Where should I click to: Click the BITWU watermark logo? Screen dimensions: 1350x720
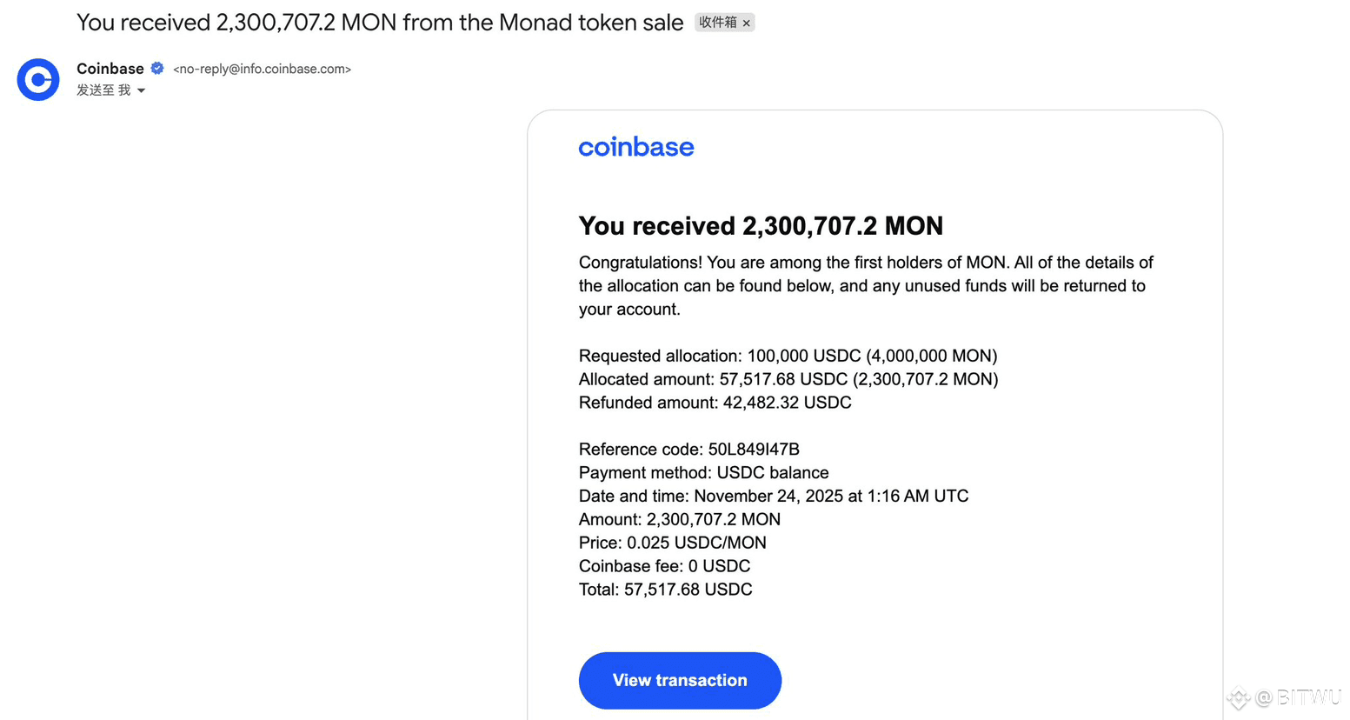[x=1285, y=697]
